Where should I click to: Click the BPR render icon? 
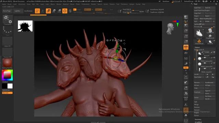pyautogui.click(x=186, y=17)
